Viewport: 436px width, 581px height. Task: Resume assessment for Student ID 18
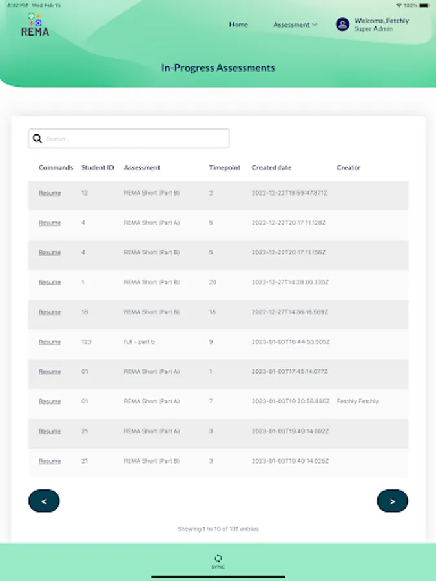50,312
